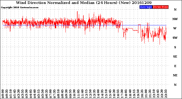
Task: Click the 13:25 time axis label
Action: [x=94, y=94]
